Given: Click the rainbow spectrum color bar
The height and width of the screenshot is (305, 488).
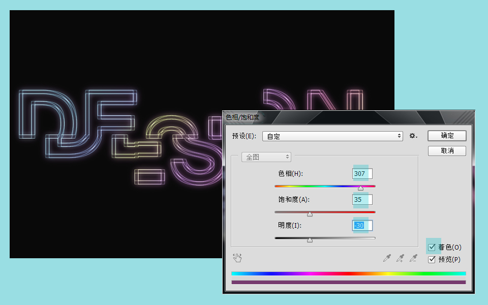Looking at the screenshot, I should point(349,273).
